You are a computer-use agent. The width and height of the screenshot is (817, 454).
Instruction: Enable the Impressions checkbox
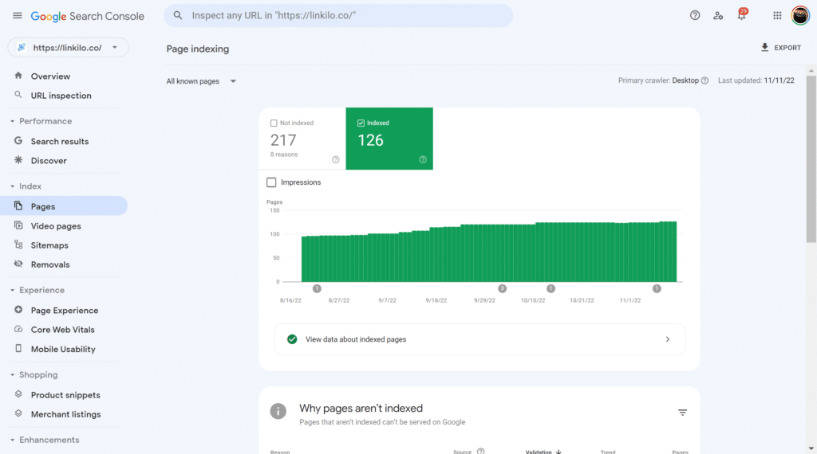tap(271, 182)
